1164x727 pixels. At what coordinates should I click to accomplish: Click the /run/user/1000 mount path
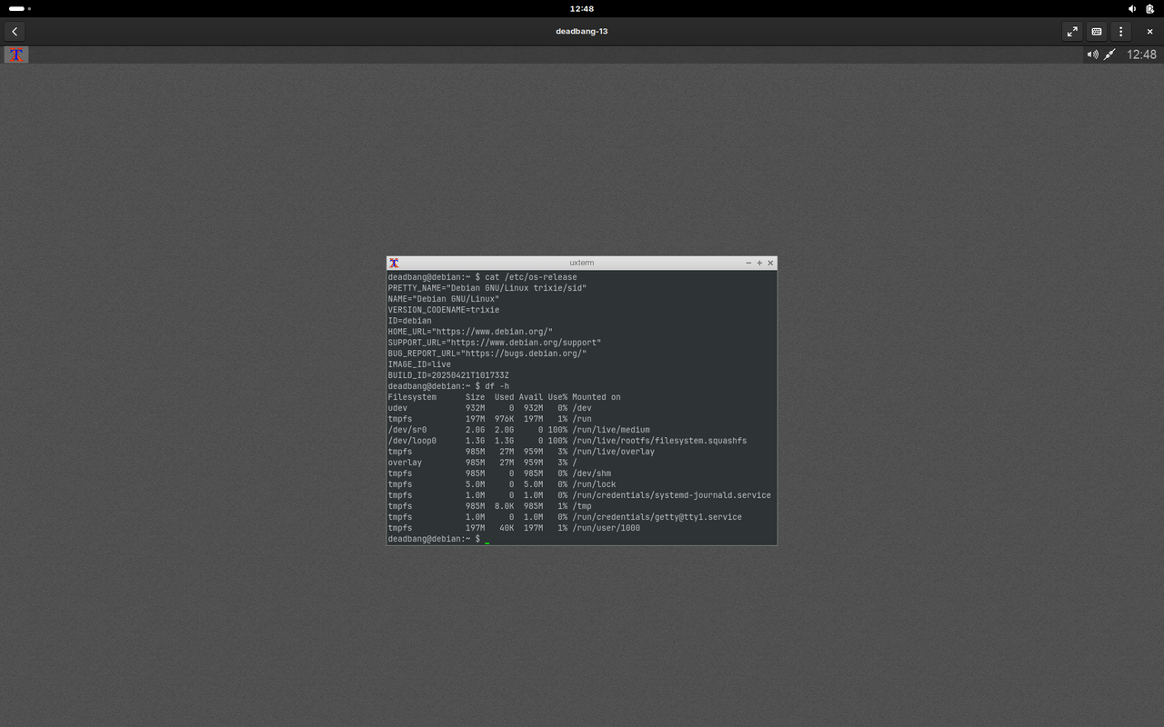[607, 528]
